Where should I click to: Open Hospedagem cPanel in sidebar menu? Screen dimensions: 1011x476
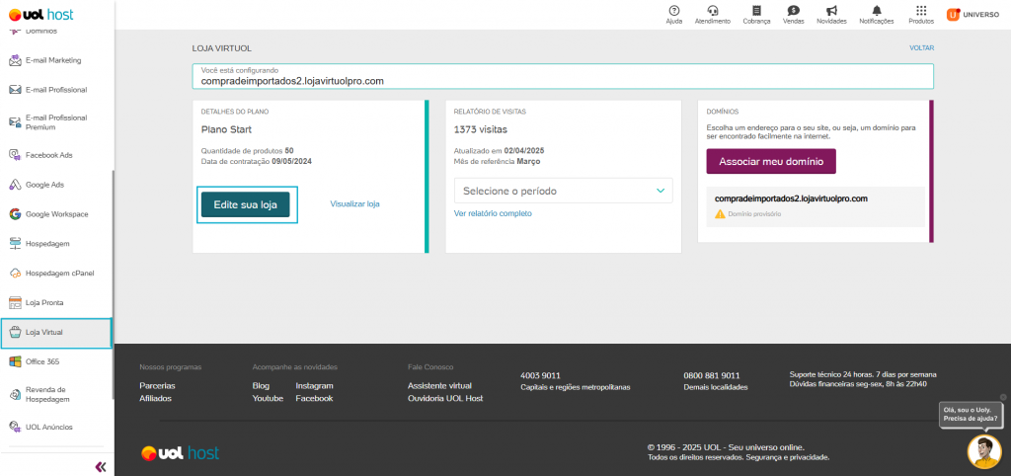[x=60, y=273]
